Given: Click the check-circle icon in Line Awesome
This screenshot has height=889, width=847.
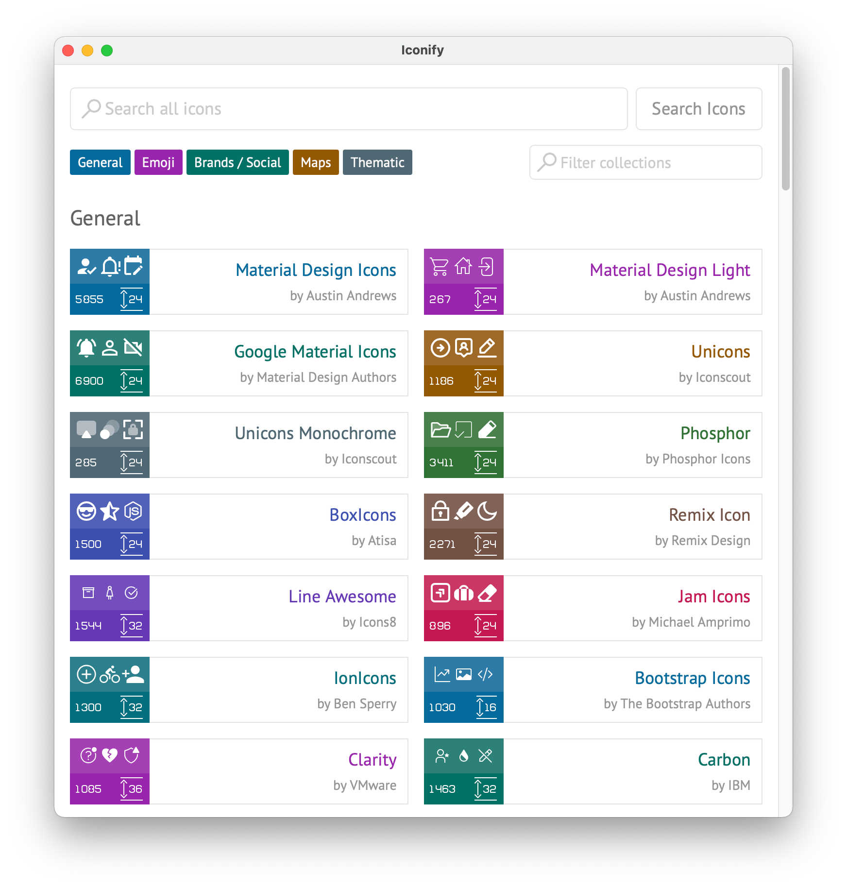Looking at the screenshot, I should [131, 593].
